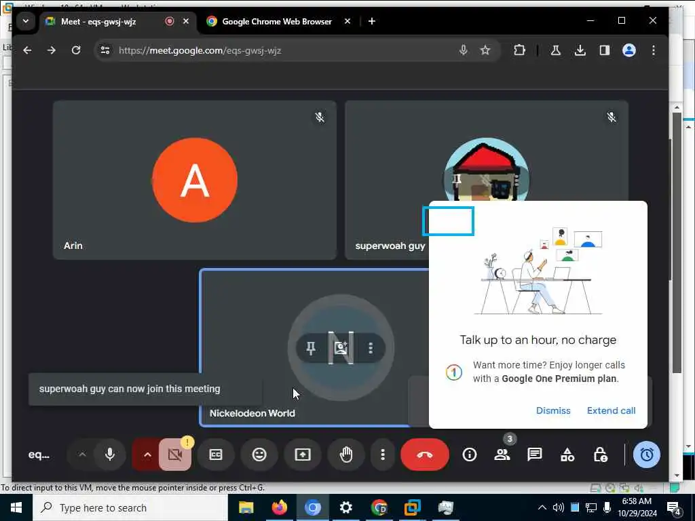Click the eq... meeting code label
Screen dimensions: 695x521
39,455
